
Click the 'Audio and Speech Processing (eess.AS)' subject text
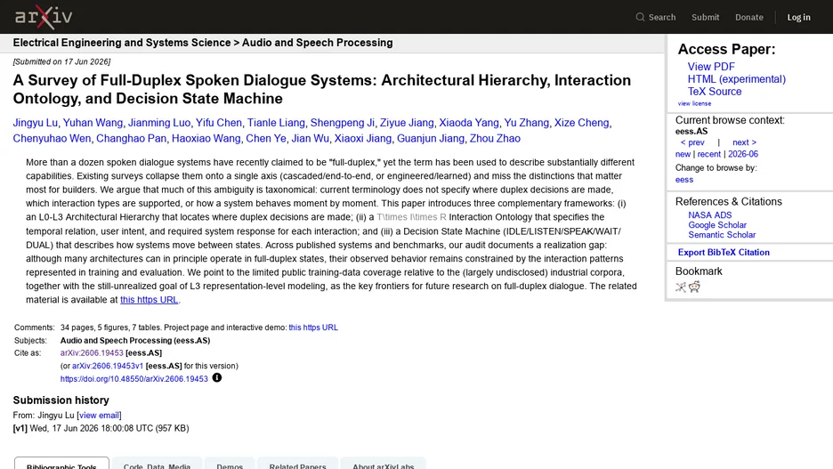(135, 341)
